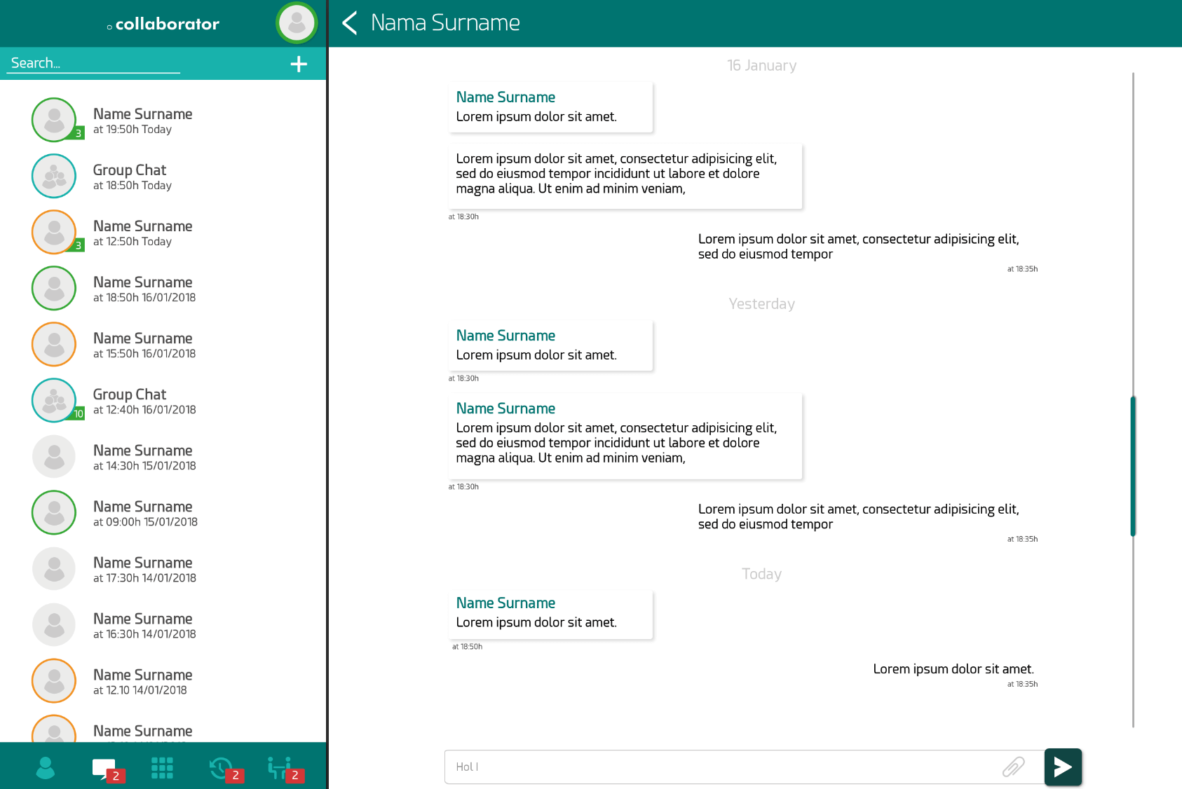This screenshot has width=1182, height=789.
Task: Select the contact from 14:30h 15/01/2018
Action: point(144,457)
